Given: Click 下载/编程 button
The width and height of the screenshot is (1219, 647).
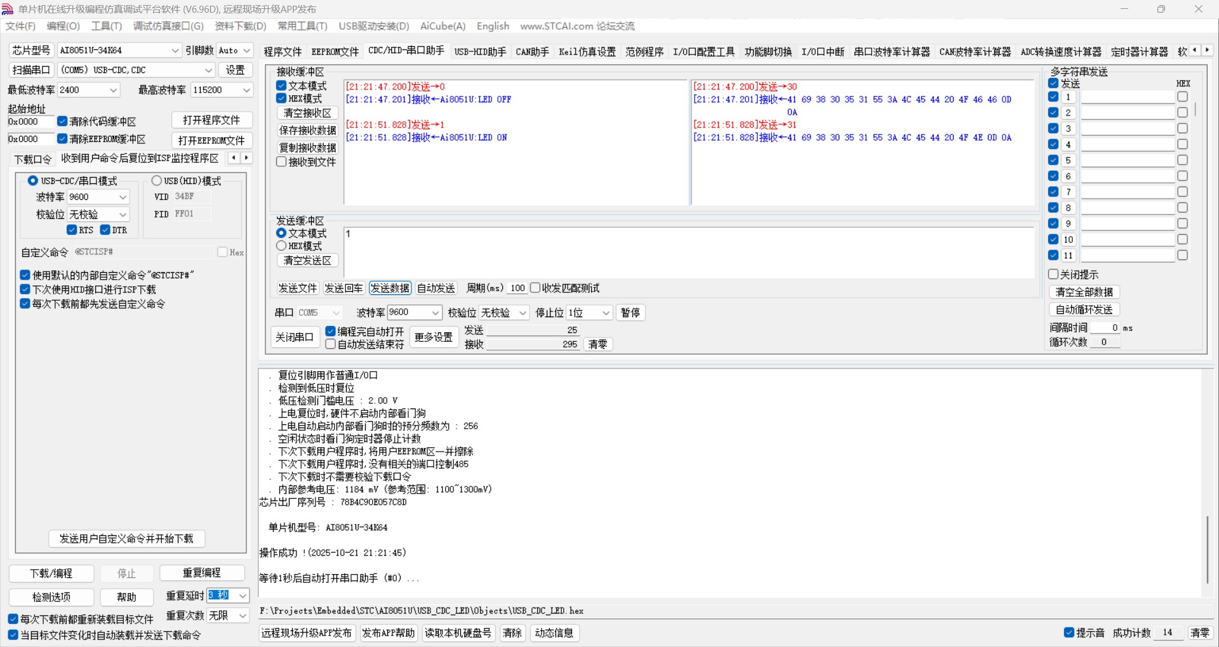Looking at the screenshot, I should point(51,573).
